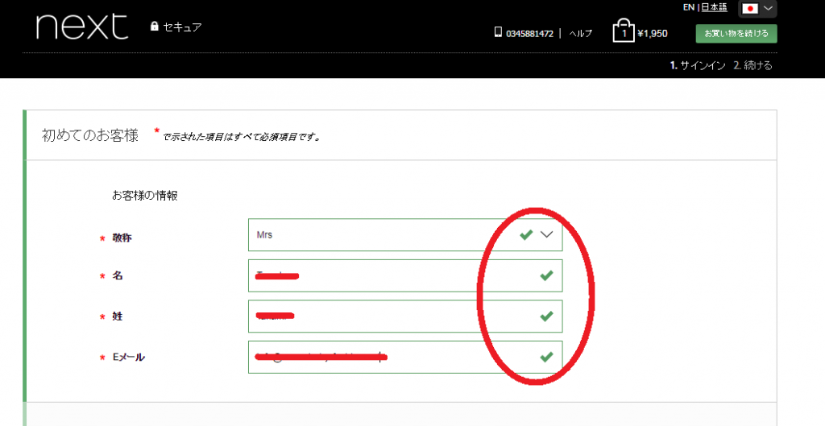Screen dimensions: 825x426
Task: Click the green checkmark in the 姓 field
Action: click(547, 316)
